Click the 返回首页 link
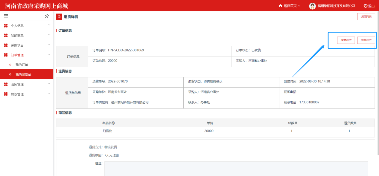 point(290,6)
